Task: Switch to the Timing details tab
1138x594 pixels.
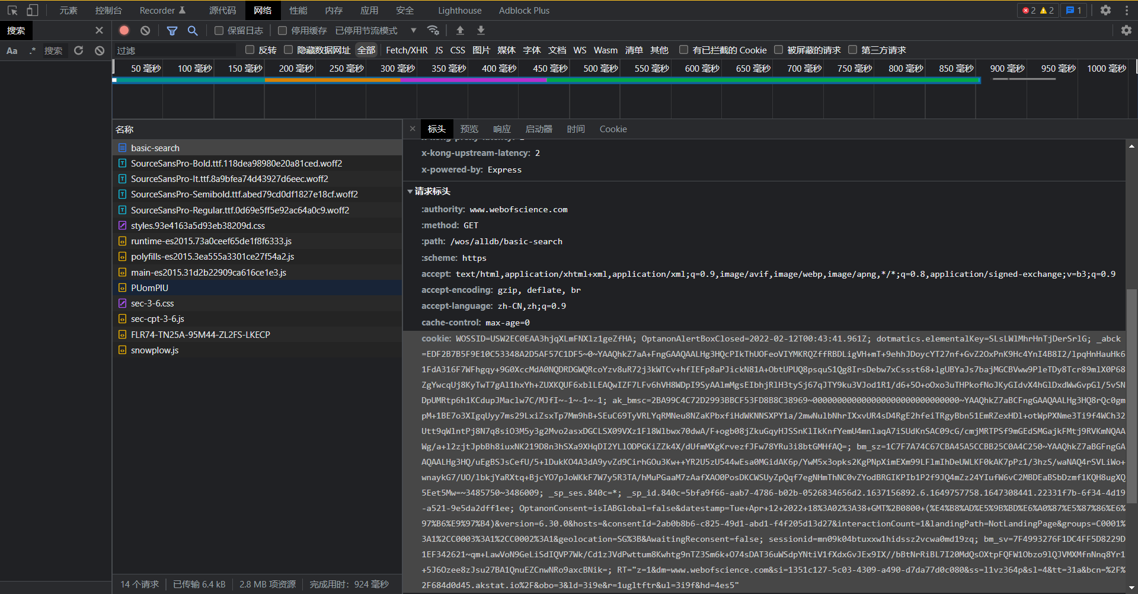Action: tap(576, 129)
